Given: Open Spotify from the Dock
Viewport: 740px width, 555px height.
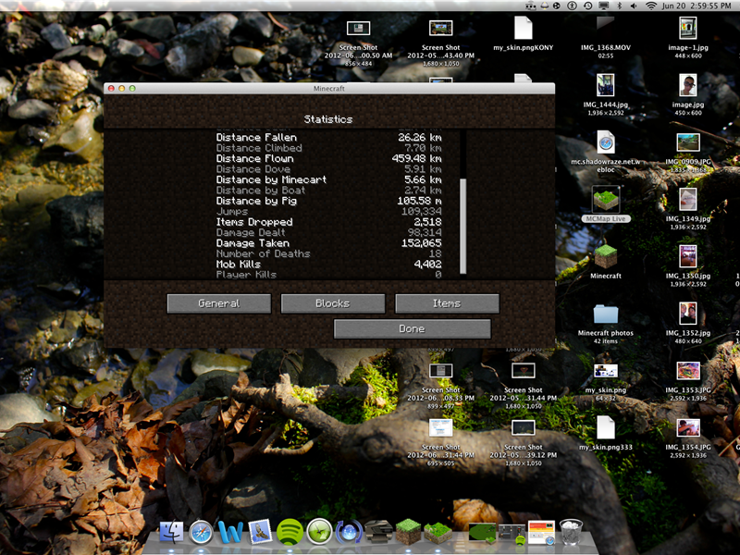Looking at the screenshot, I should tap(290, 531).
